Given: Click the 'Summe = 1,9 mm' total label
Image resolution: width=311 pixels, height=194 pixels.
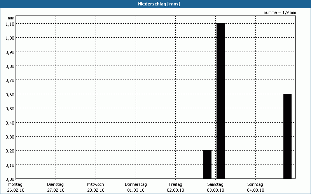Looking at the screenshot, I should pyautogui.click(x=280, y=12).
